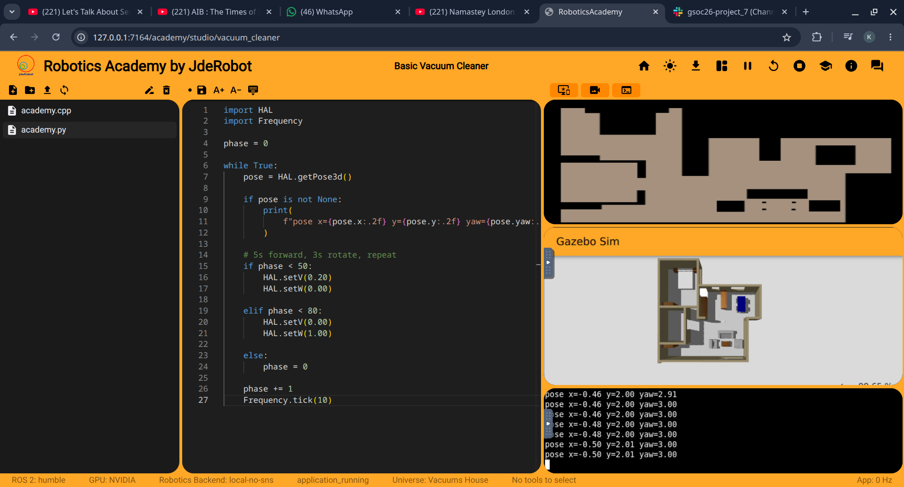This screenshot has width=904, height=487.
Task: Bookmark this page star icon
Action: 787,38
